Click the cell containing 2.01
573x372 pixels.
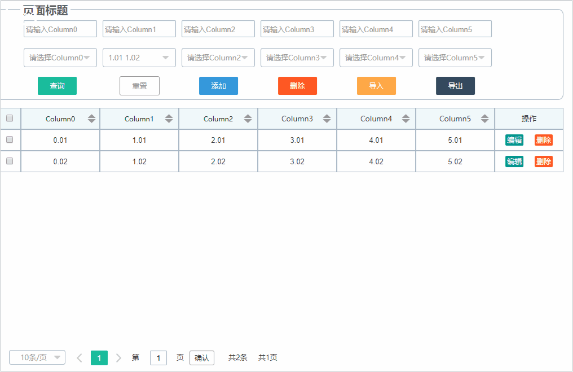coord(218,140)
